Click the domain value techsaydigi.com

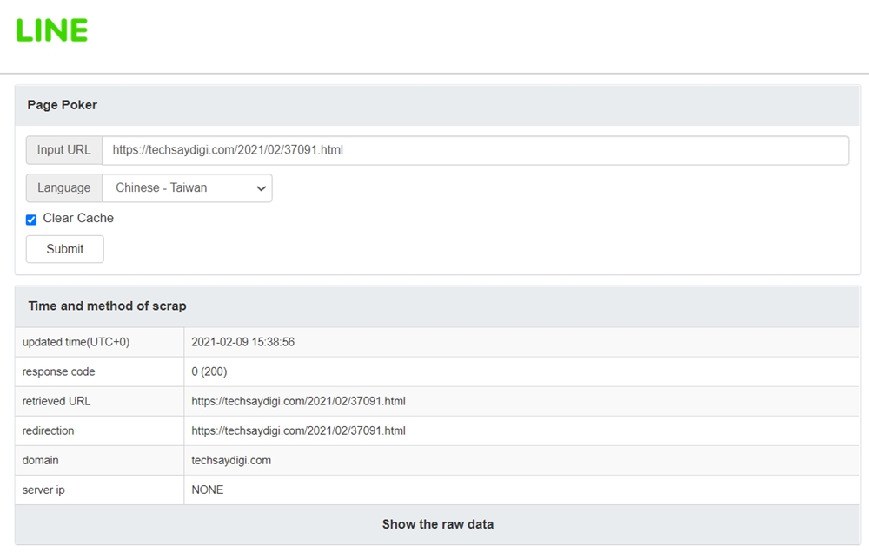pos(231,460)
